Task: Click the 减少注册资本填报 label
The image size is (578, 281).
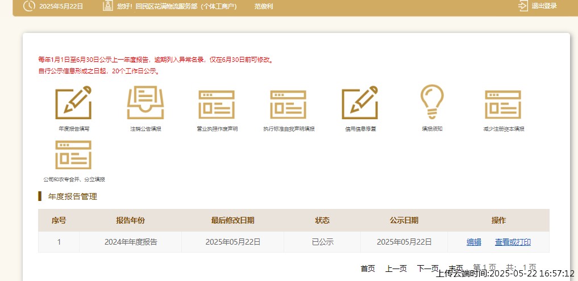Action: [x=504, y=129]
